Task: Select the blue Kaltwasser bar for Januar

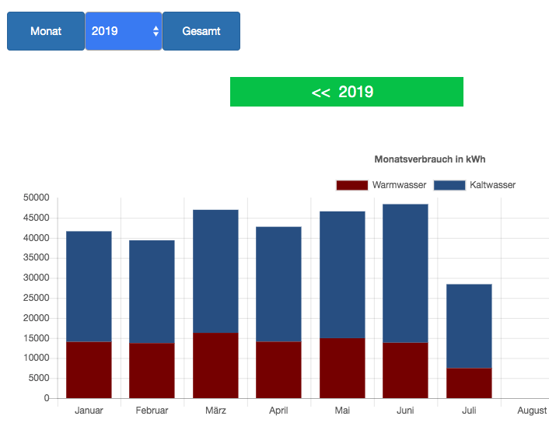Action: [x=89, y=286]
